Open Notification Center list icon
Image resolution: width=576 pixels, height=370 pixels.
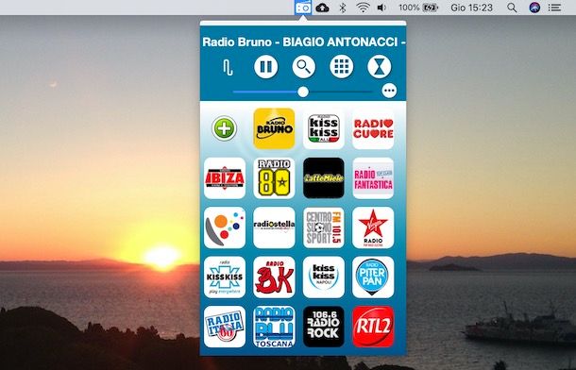pos(554,8)
